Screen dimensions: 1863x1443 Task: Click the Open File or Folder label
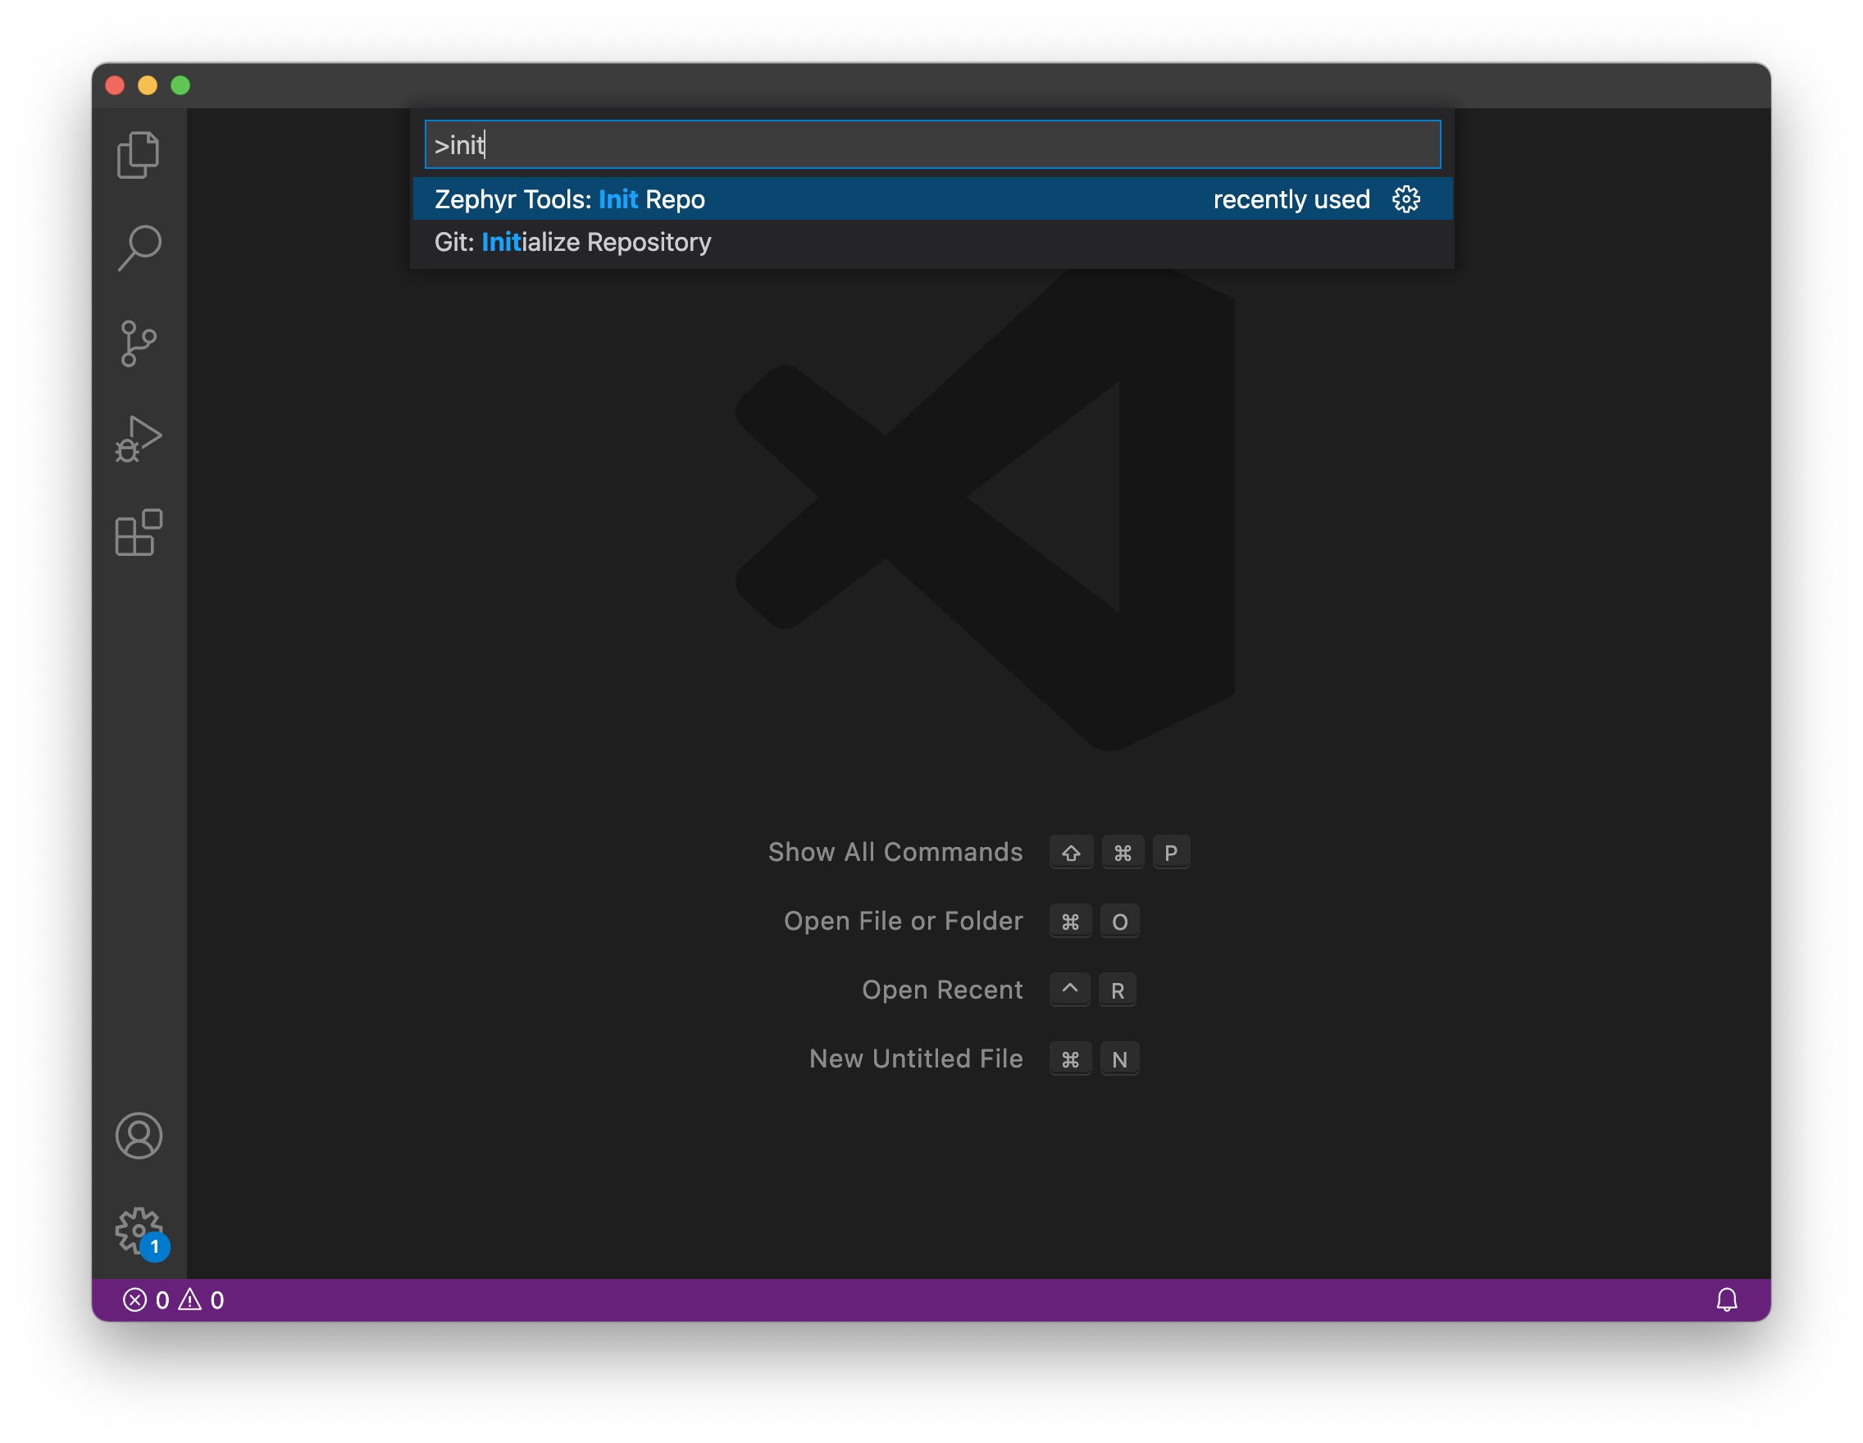[x=903, y=921]
